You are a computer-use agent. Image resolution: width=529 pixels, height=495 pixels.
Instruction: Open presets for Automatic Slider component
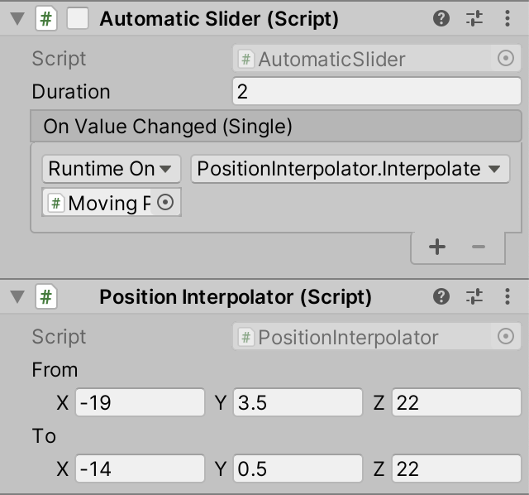point(474,18)
